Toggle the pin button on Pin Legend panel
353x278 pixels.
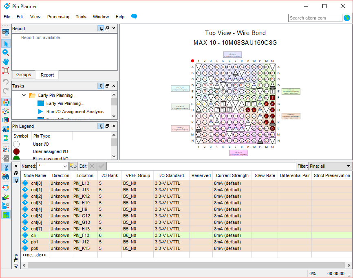[101, 126]
